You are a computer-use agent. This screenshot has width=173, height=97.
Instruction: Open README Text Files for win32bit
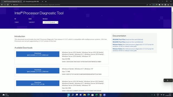128,40
